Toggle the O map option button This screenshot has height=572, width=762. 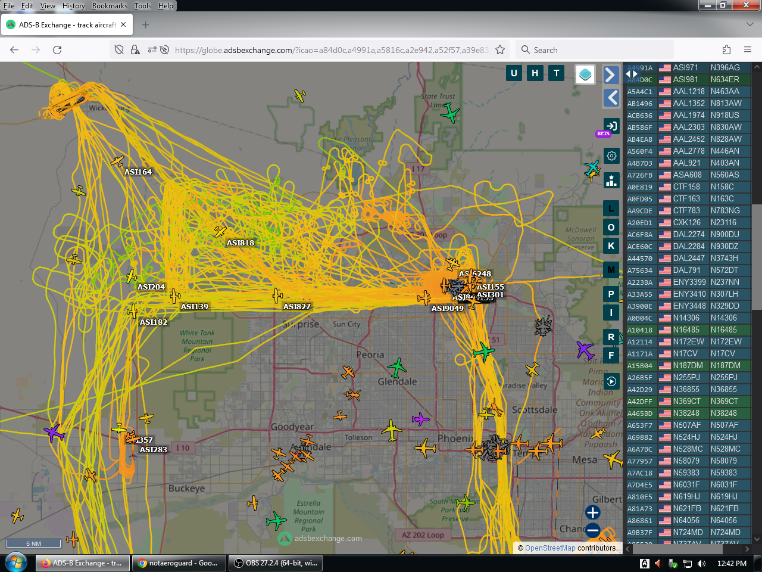(x=611, y=227)
